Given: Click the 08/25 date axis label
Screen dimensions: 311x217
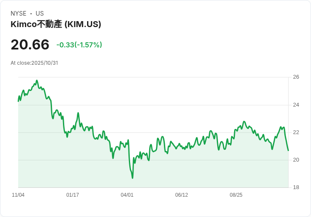Looking at the screenshot, I should coord(236,195).
